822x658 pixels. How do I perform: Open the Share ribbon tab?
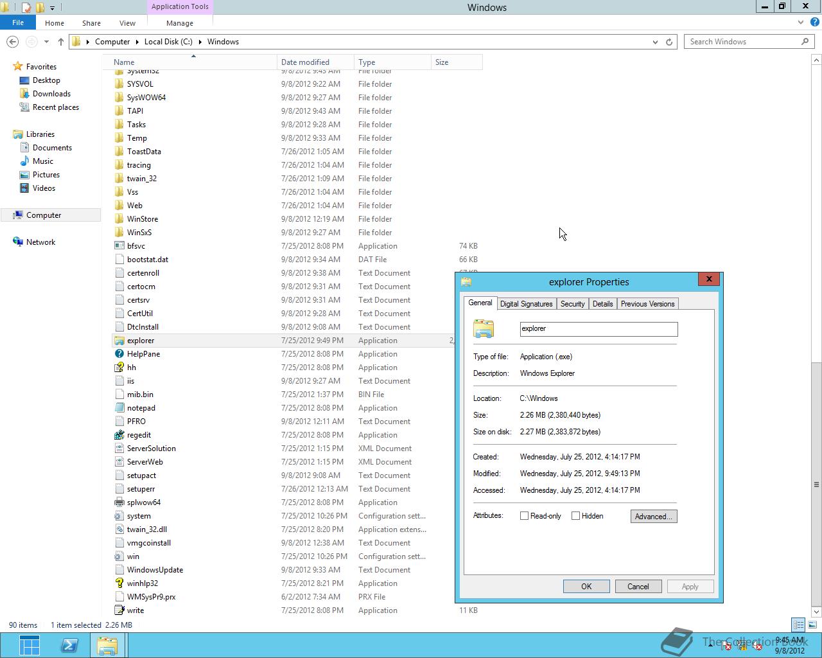pos(91,22)
